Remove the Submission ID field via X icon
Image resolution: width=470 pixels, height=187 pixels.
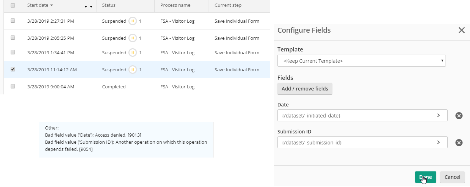point(459,142)
